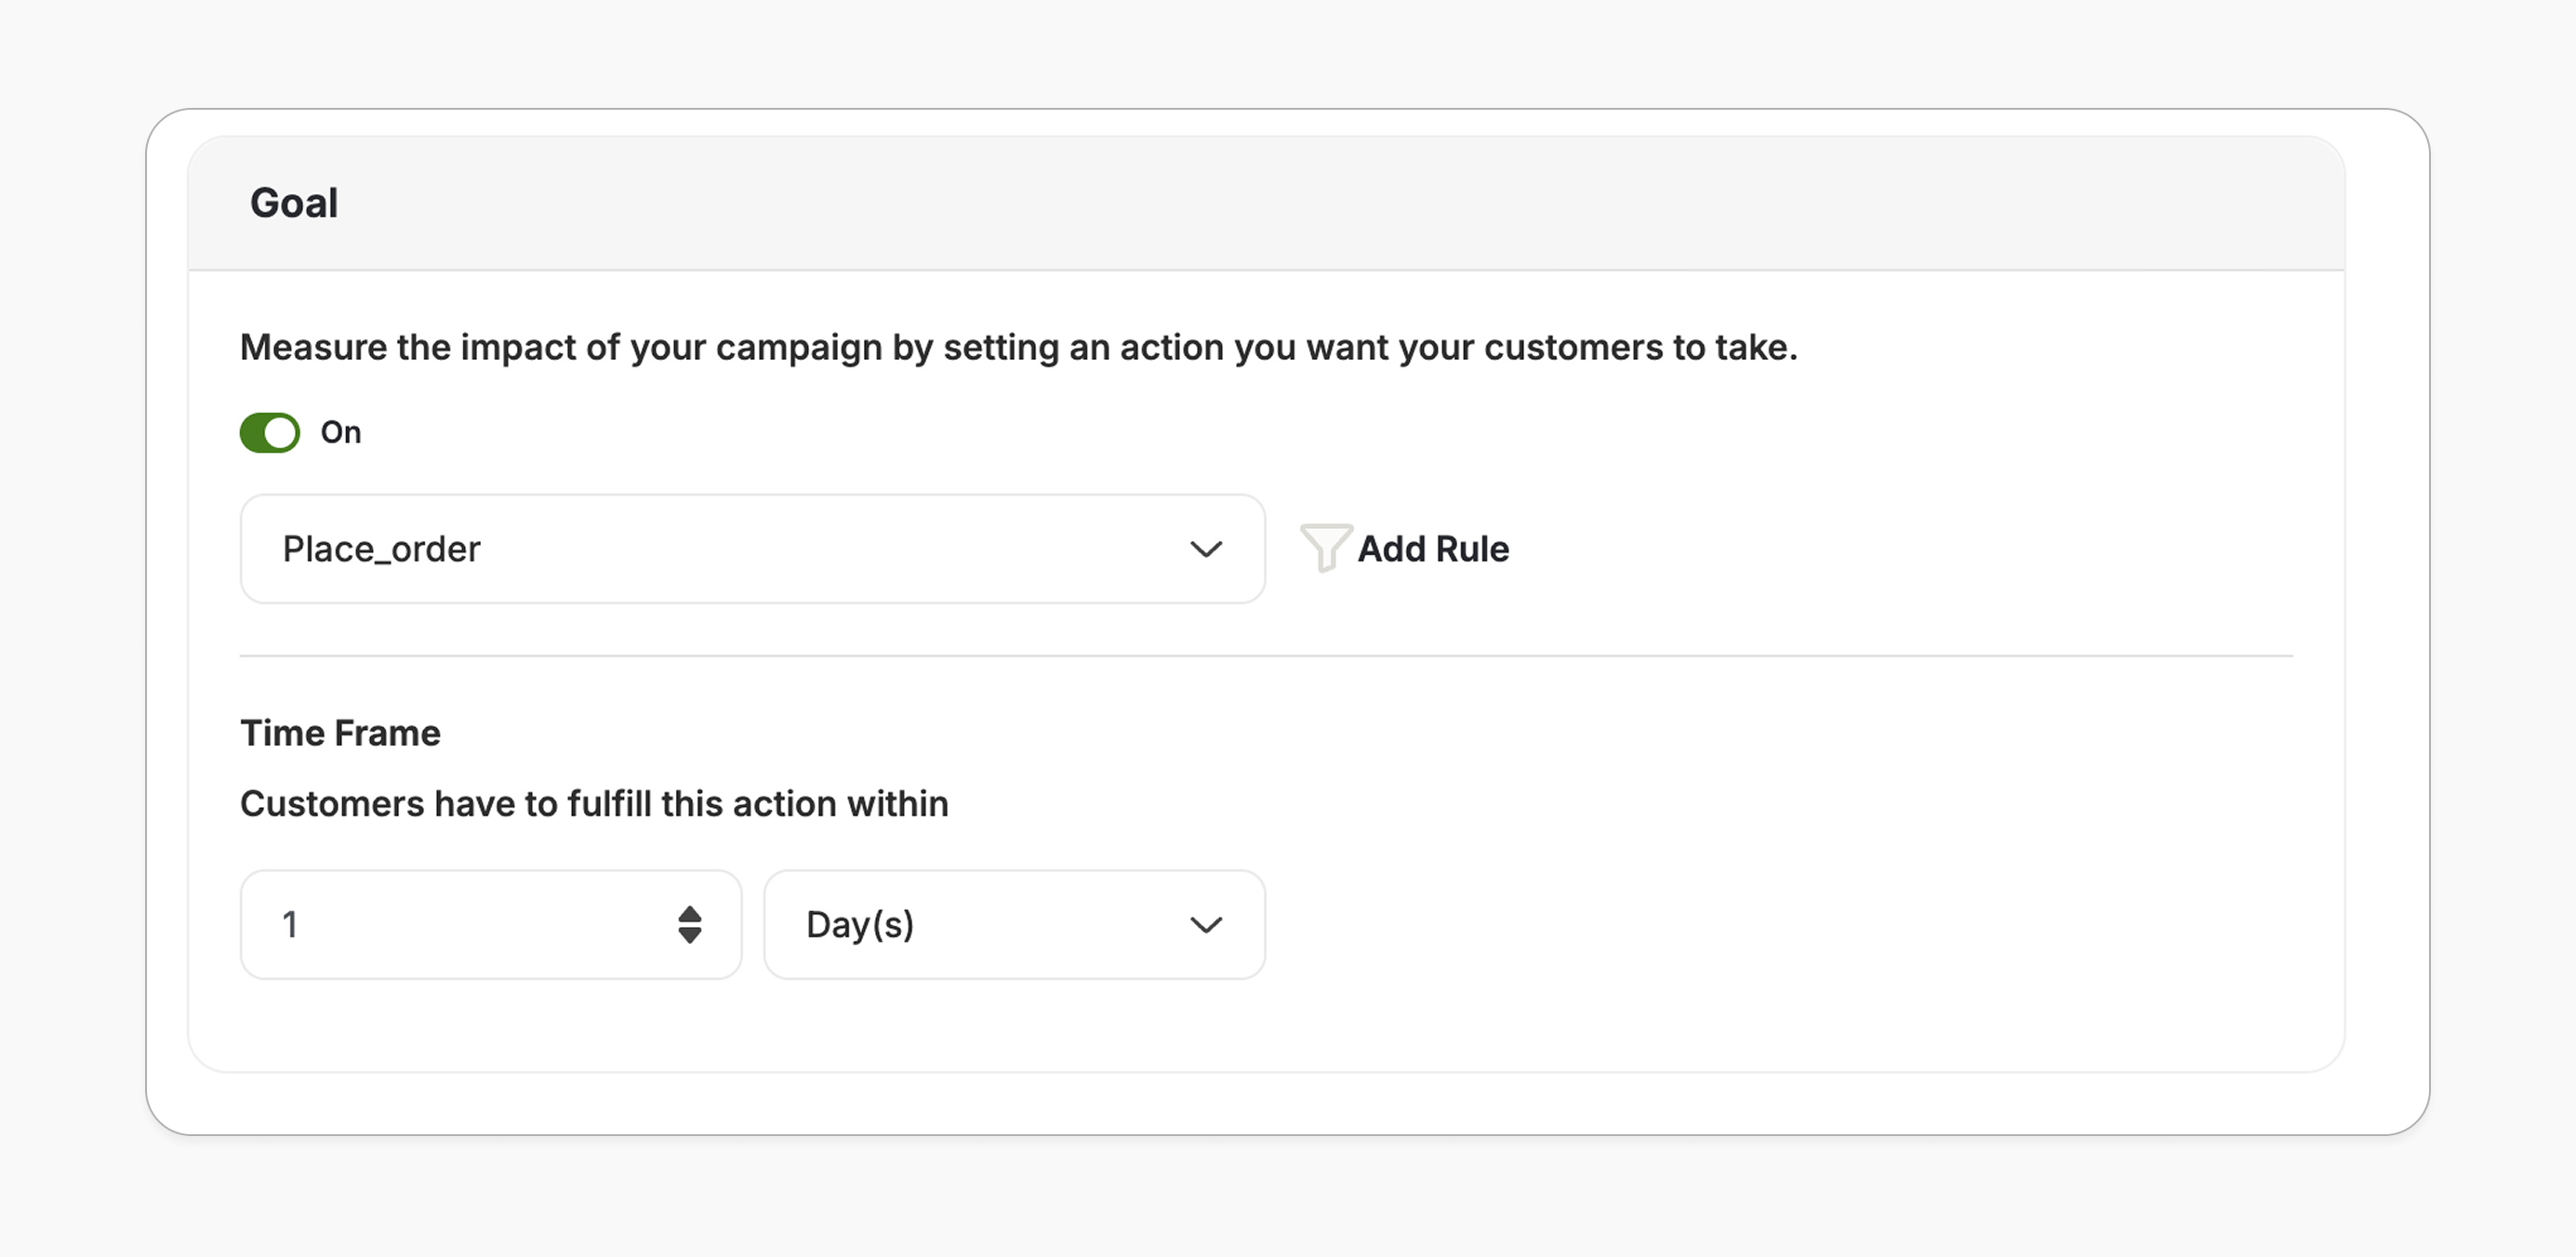Click the Time Frame heading
2576x1257 pixels.
coord(339,732)
